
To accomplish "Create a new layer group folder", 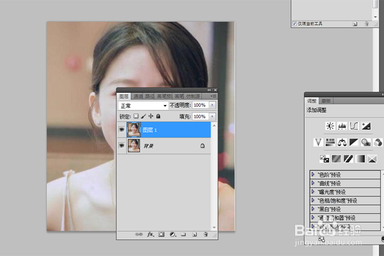I will point(184,234).
